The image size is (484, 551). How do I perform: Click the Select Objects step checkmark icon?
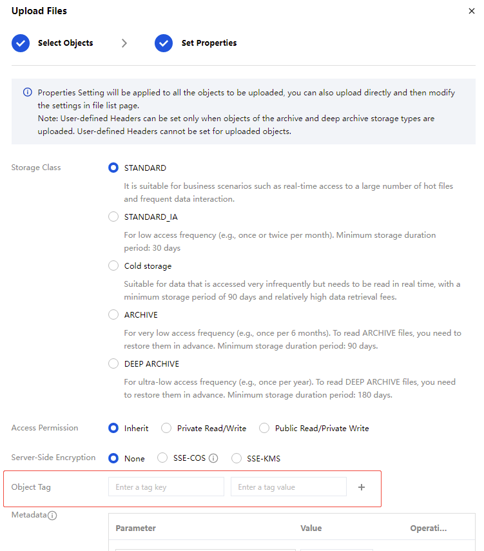click(21, 43)
